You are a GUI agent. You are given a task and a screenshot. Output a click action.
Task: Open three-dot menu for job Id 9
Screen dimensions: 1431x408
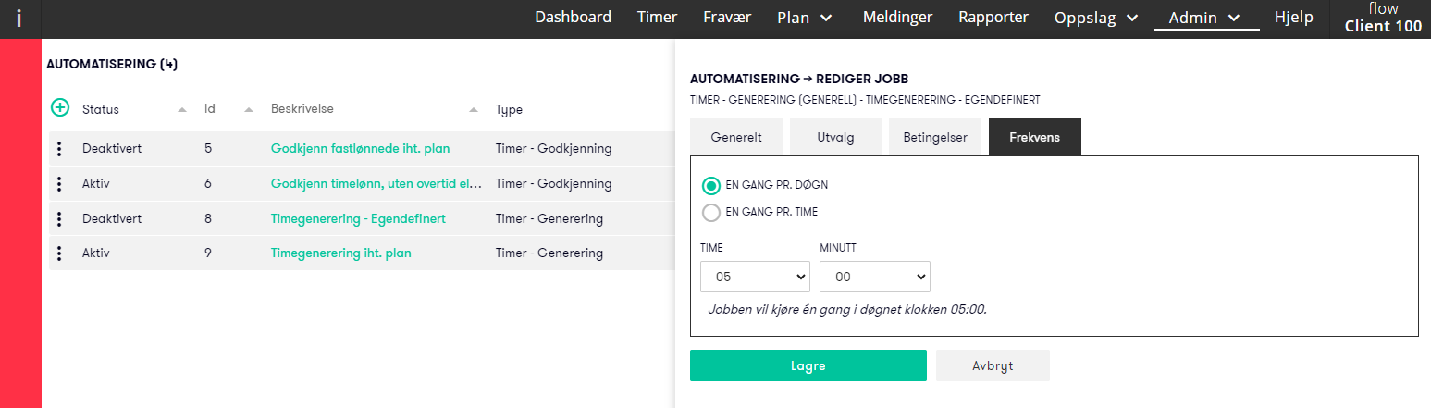pyautogui.click(x=59, y=253)
